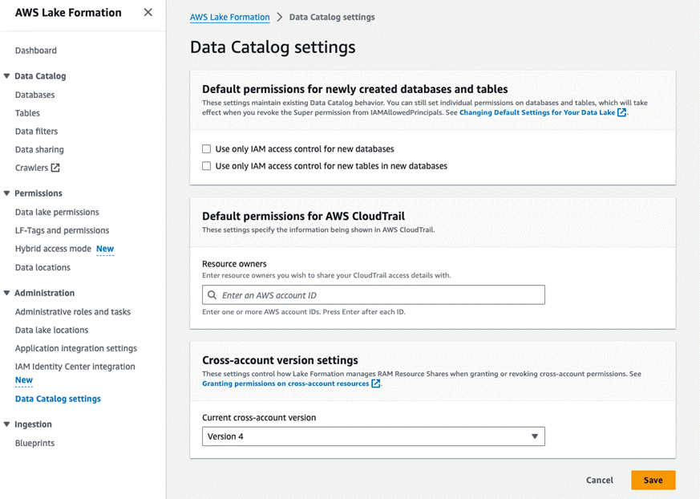The image size is (700, 499).
Task: Select LF-Tags and permissions
Action: [62, 230]
